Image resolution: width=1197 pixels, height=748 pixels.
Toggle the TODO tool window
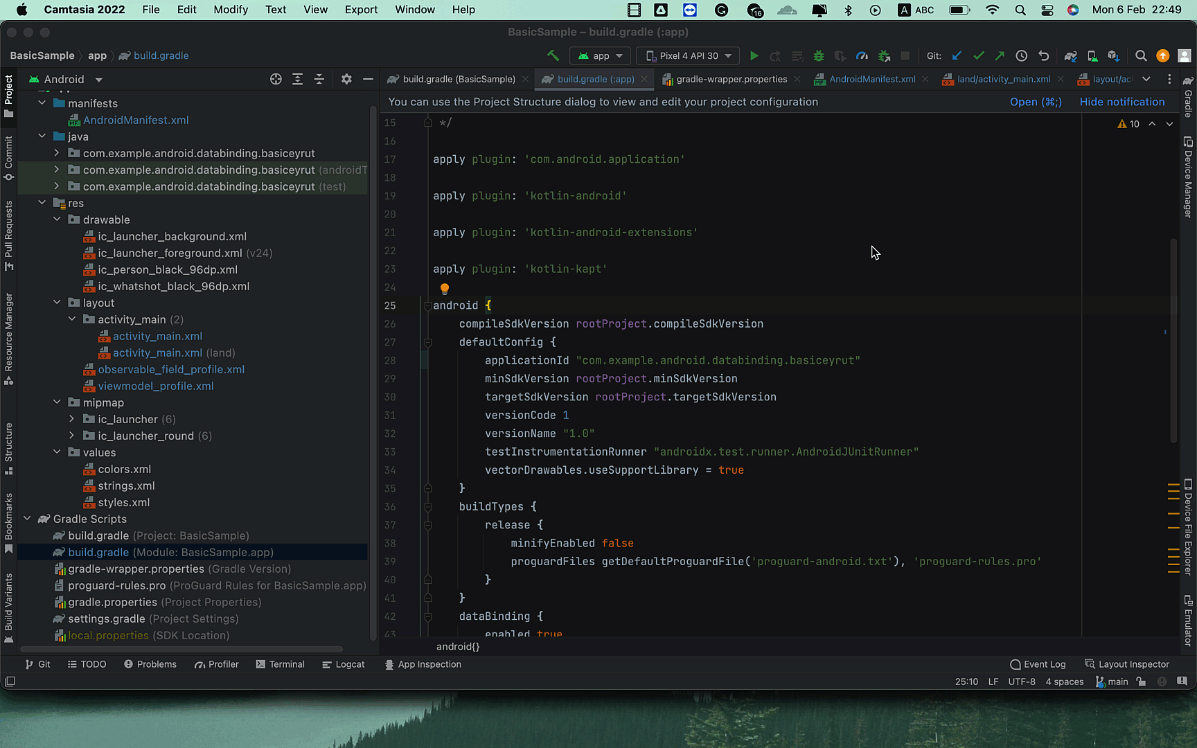pyautogui.click(x=87, y=664)
